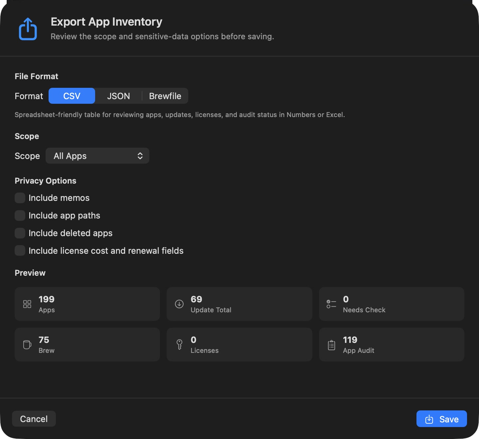Click the Apps grid icon in preview
The width and height of the screenshot is (479, 439).
pos(27,304)
